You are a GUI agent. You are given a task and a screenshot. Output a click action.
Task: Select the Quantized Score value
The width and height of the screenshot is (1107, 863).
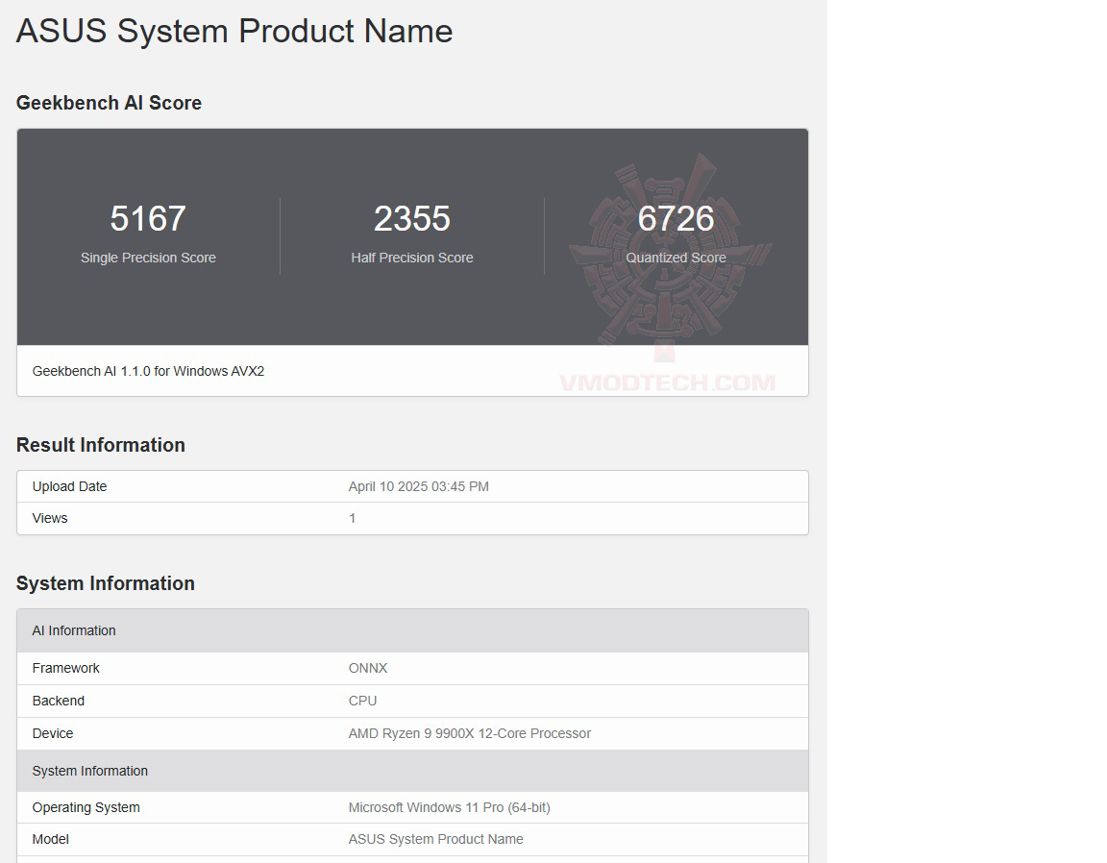click(x=676, y=219)
